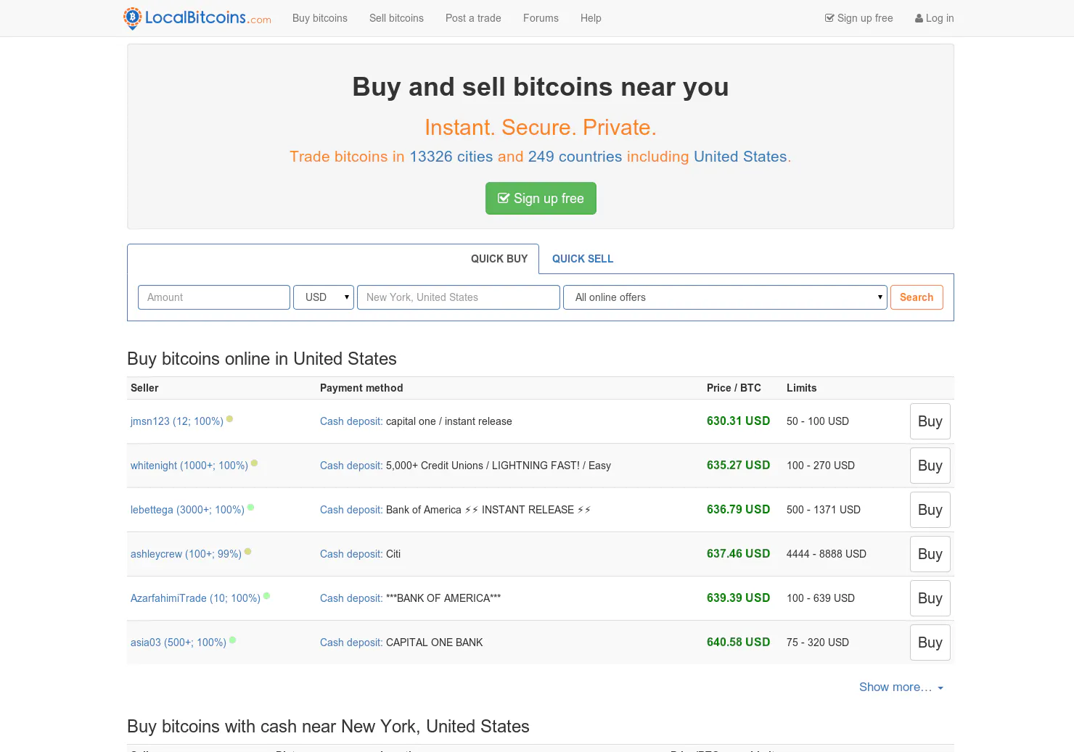Click Cash deposit link for Bank of America INSTANT RELEASE
Screen dimensions: 1074x752
pos(351,510)
